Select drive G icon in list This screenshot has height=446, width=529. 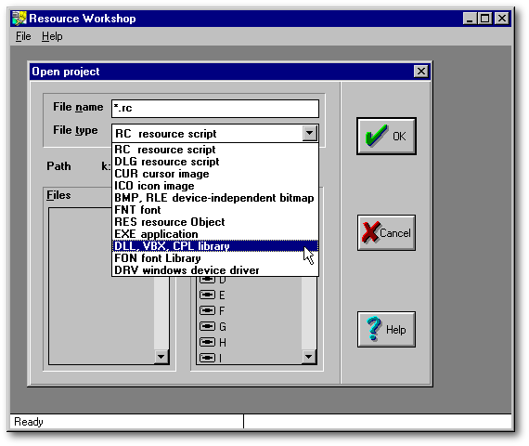tap(207, 326)
